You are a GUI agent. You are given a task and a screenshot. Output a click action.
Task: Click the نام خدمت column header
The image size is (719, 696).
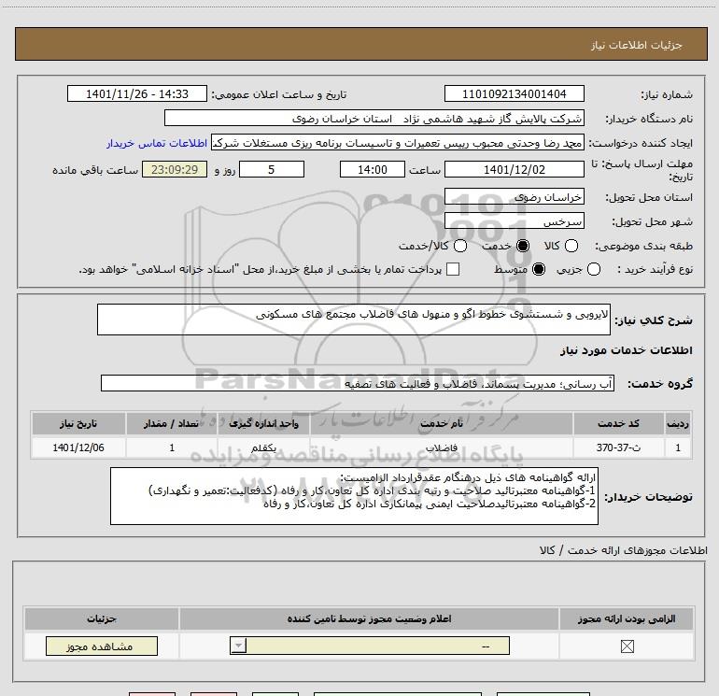point(442,423)
